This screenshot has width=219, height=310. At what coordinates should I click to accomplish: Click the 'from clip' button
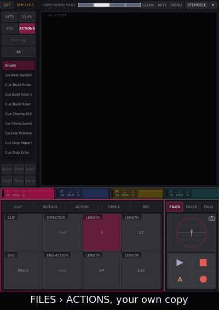[x=19, y=40]
